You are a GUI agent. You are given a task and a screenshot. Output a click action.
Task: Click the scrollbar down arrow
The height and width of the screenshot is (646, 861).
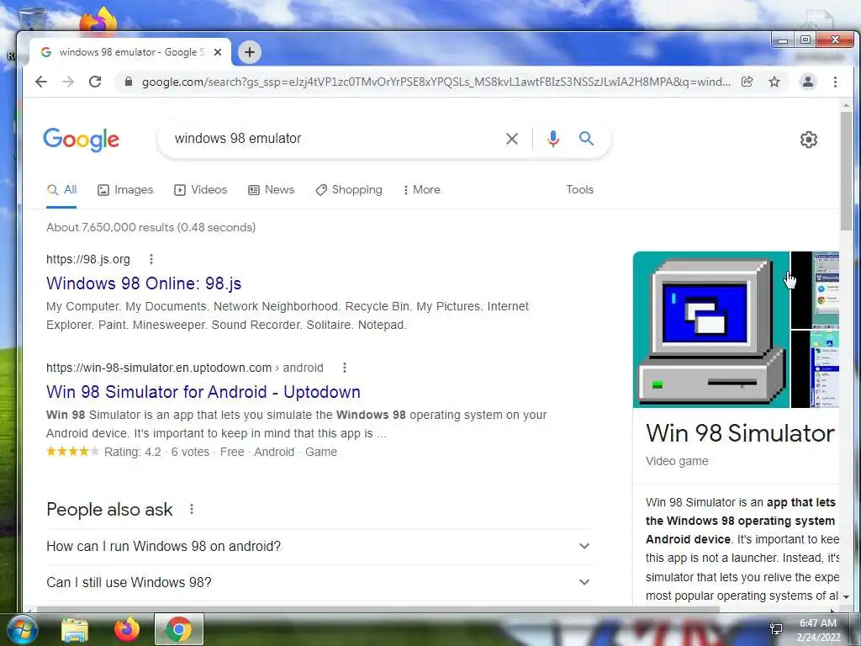[846, 596]
